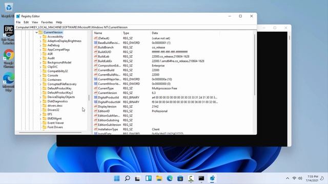This screenshot has height=184, width=328.
Task: Expand the DeviceDisplayObjects key
Action: 40,97
